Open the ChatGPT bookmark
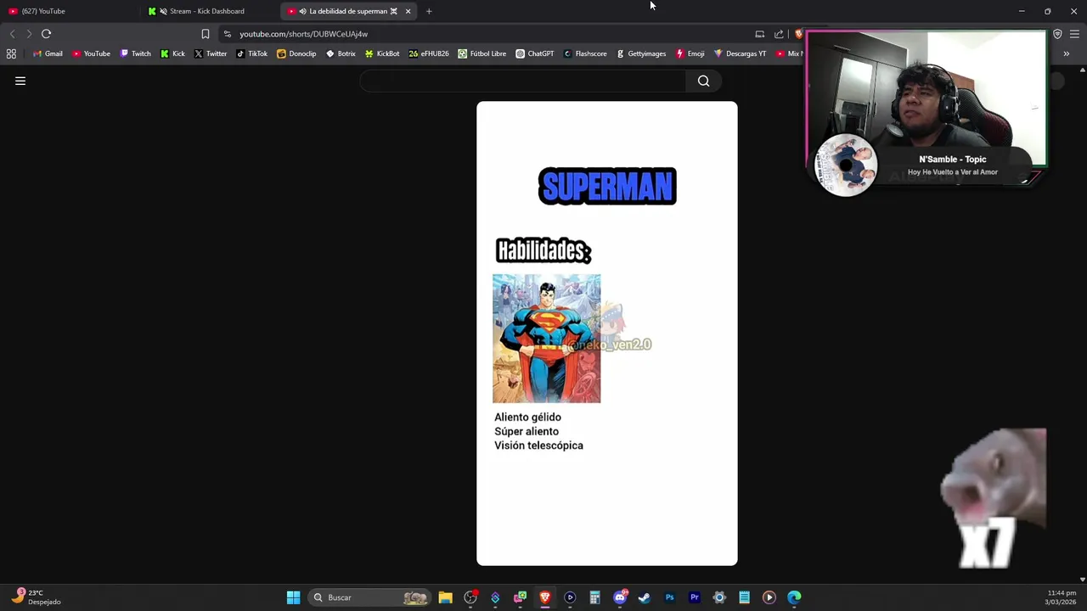The width and height of the screenshot is (1087, 611). 535,53
